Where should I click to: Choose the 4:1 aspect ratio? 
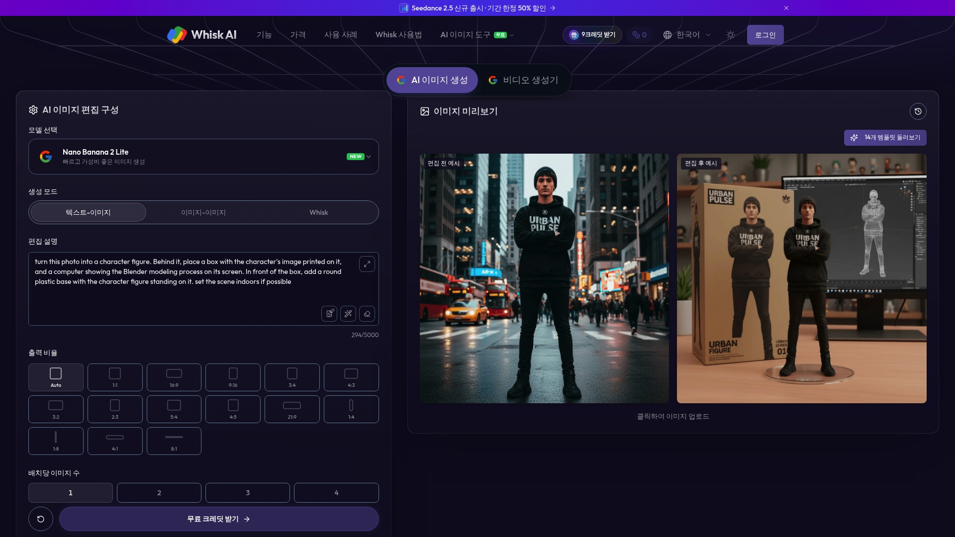(x=115, y=441)
